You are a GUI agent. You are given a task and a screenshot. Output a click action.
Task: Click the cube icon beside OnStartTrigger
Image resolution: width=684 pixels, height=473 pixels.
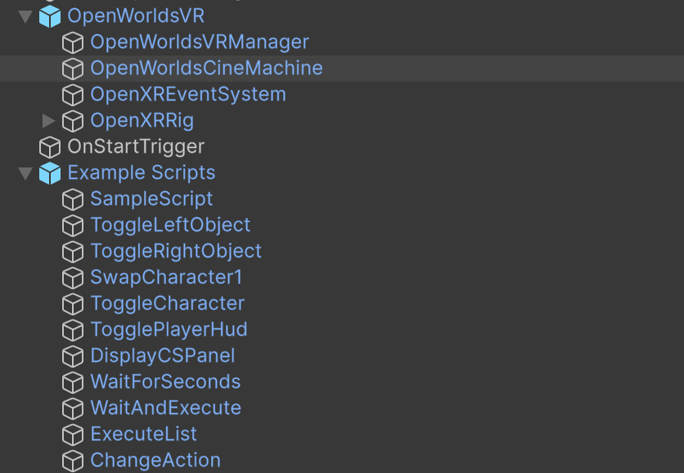click(50, 147)
